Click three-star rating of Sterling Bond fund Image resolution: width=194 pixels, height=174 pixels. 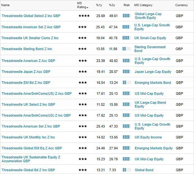click(x=82, y=49)
